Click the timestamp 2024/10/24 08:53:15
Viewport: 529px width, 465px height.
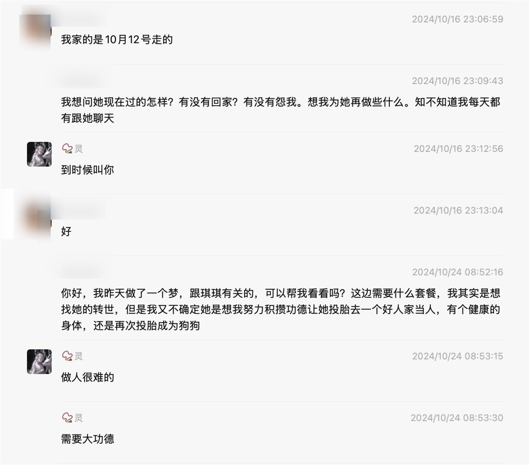(x=458, y=356)
